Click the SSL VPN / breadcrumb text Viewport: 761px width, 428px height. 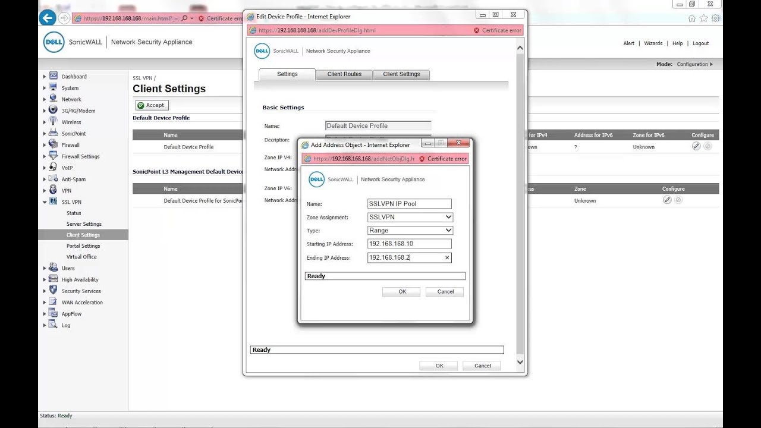pyautogui.click(x=144, y=78)
